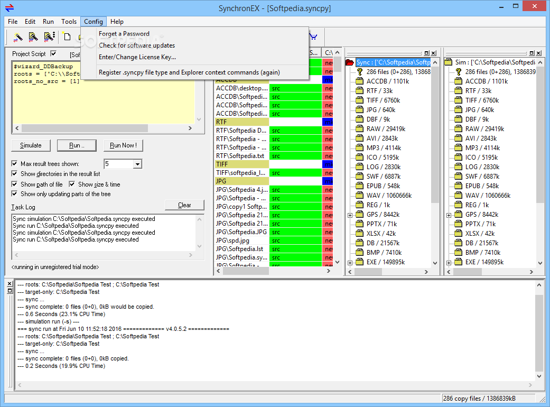
Task: Toggle Show size & time checkbox
Action: pyautogui.click(x=72, y=184)
